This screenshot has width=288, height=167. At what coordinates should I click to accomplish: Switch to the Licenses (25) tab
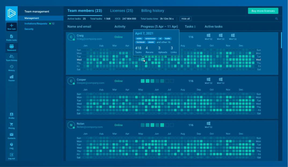122,11
